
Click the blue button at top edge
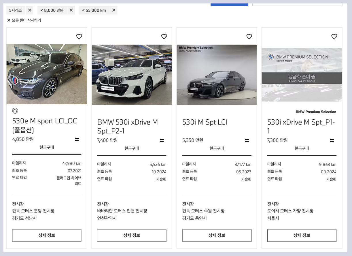(229, 4)
